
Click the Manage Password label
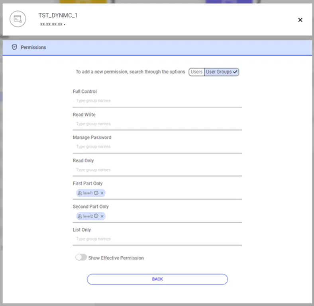coord(92,137)
